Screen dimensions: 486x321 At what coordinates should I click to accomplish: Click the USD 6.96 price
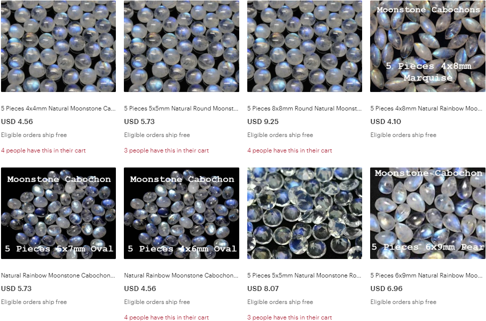click(386, 288)
